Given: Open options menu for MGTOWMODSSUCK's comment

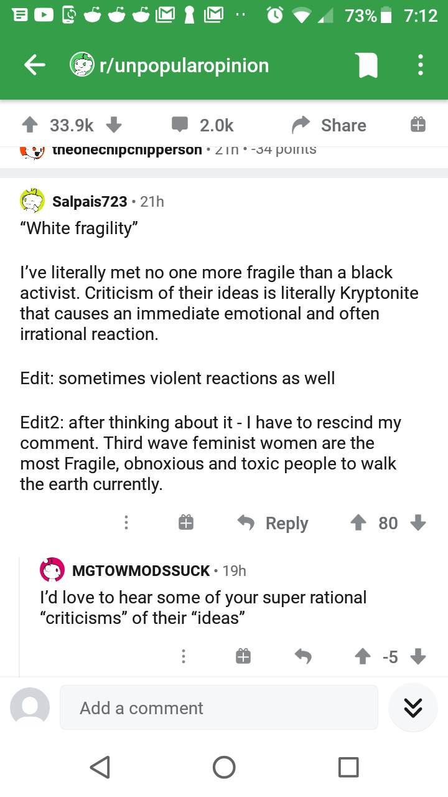Looking at the screenshot, I should point(183,656).
